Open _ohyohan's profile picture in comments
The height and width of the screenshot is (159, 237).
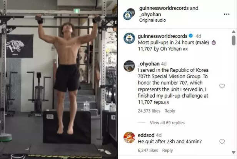tap(129, 66)
